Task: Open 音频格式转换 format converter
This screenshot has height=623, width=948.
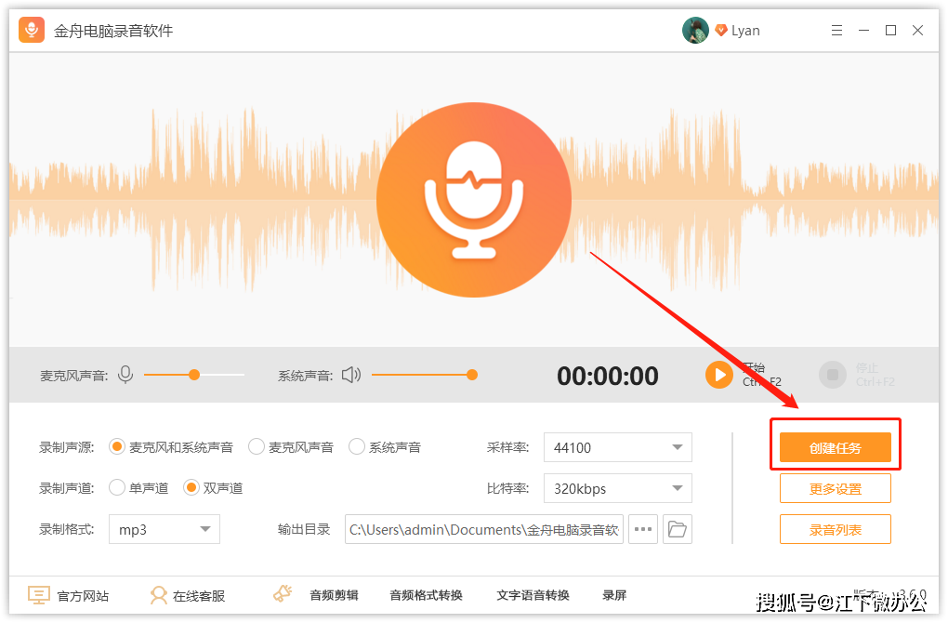Action: pyautogui.click(x=427, y=595)
